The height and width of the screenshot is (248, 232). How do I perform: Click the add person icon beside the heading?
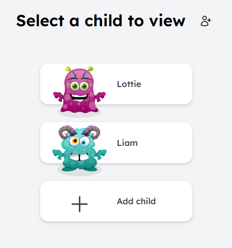(206, 21)
